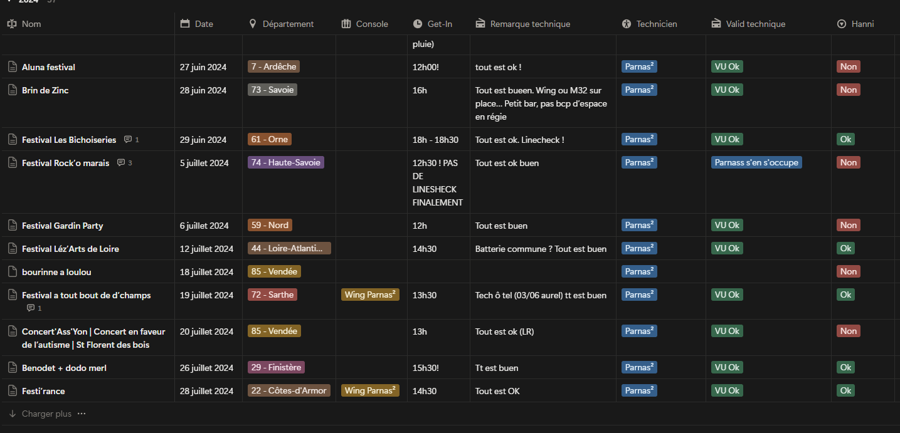Click comment icon under Festival a tout bout de d'champs
The image size is (900, 433).
(31, 308)
